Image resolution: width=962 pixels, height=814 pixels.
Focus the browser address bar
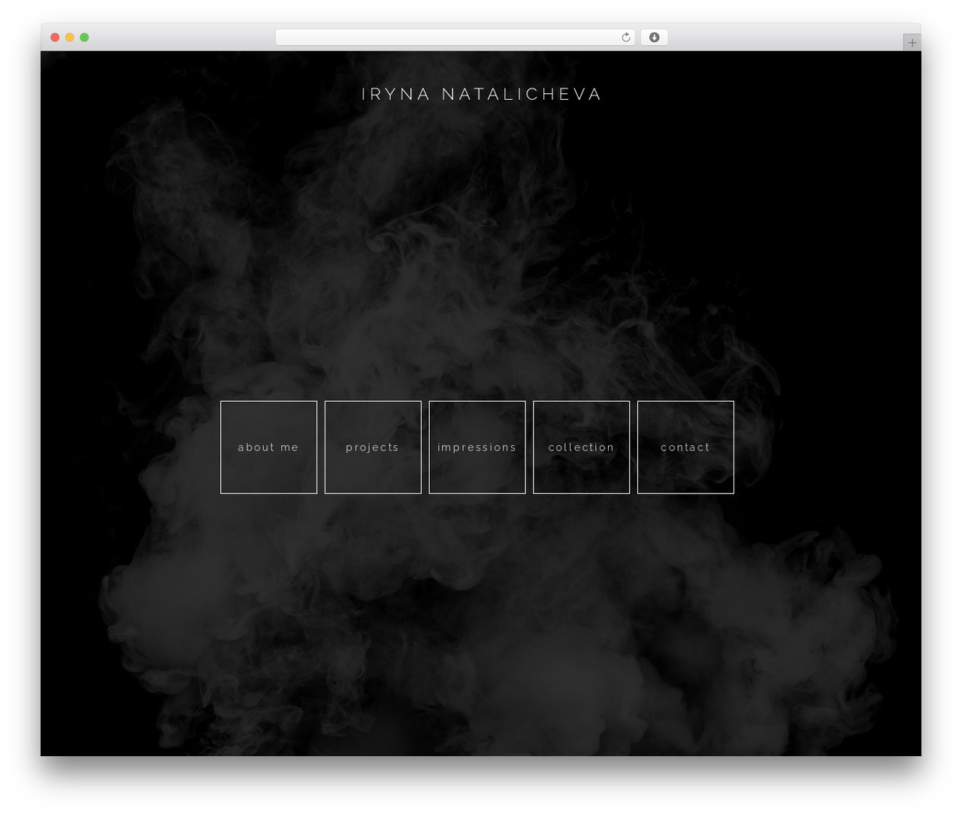(x=455, y=38)
